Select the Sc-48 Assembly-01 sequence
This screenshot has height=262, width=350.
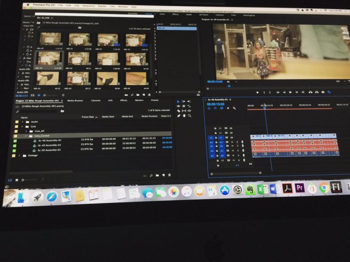coord(49,140)
